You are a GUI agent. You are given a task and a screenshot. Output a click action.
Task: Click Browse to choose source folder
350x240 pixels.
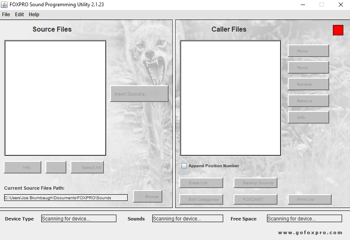click(148, 196)
